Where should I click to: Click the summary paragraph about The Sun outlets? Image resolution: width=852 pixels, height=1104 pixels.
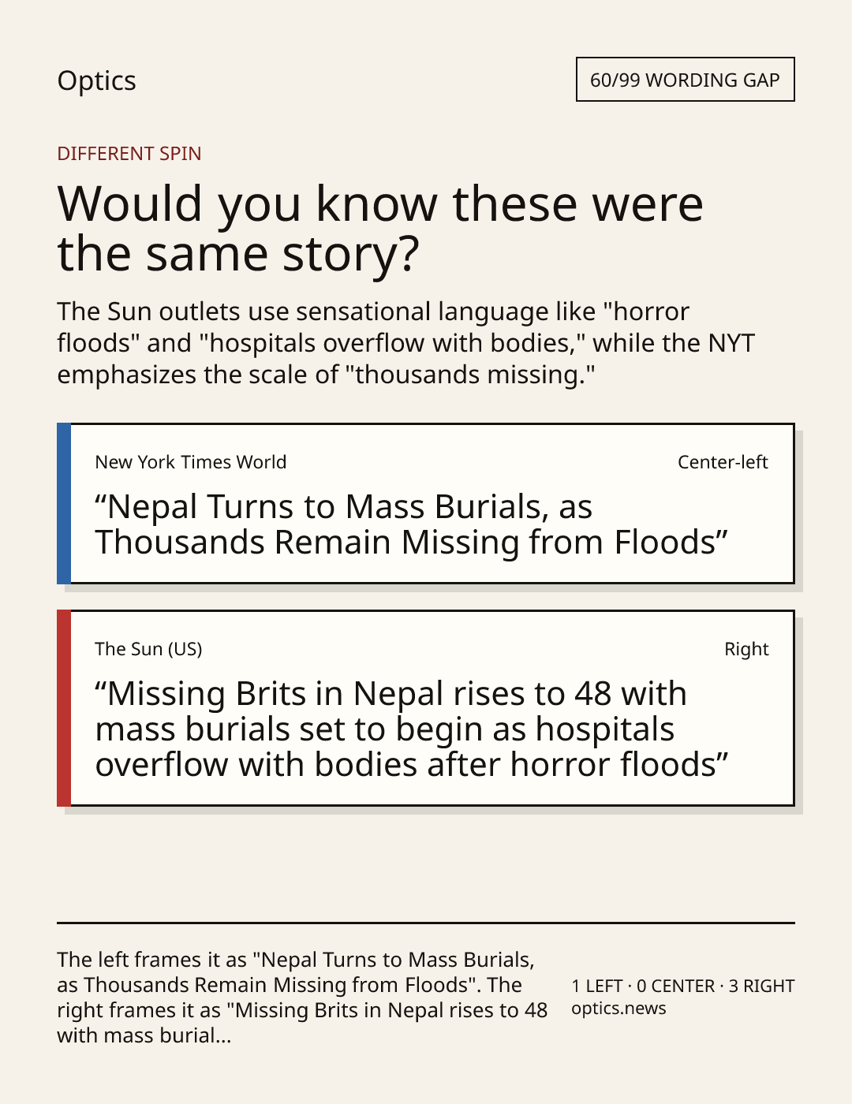406,343
